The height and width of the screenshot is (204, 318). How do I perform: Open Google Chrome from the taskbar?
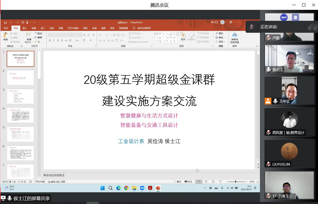click(x=126, y=188)
